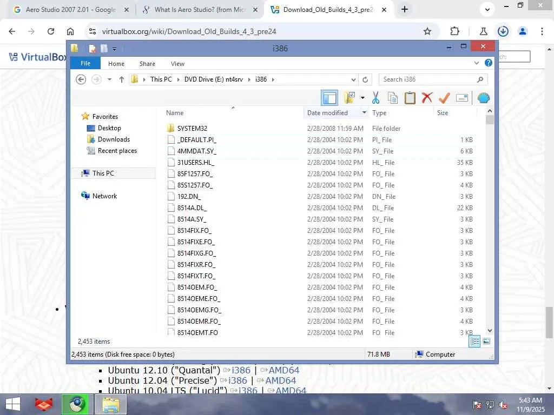The width and height of the screenshot is (554, 415).
Task: Open Ubuntu 12.10 Quantal AMD64 link
Action: [x=283, y=370]
